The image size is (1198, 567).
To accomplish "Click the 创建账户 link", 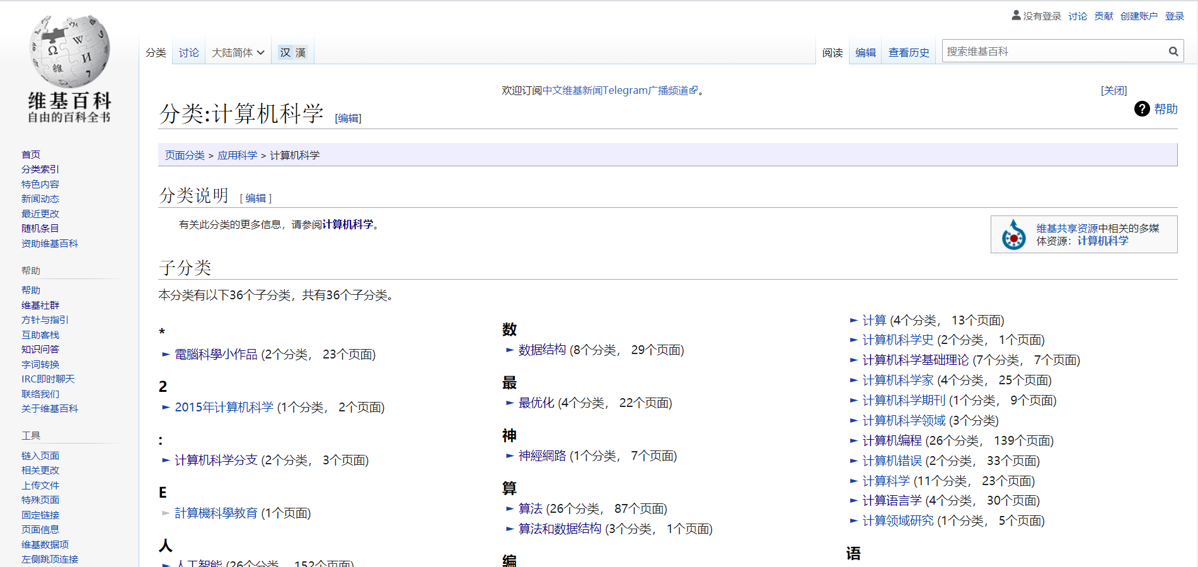I will click(1139, 16).
